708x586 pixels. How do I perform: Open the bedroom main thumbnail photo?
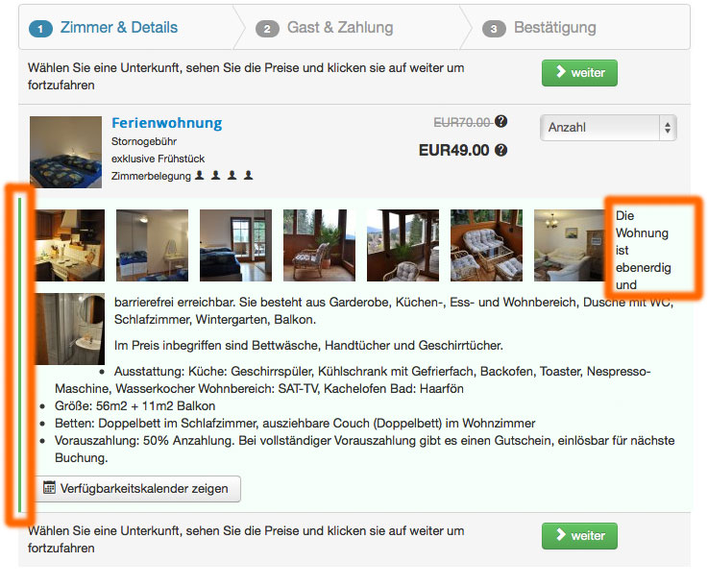(x=66, y=152)
